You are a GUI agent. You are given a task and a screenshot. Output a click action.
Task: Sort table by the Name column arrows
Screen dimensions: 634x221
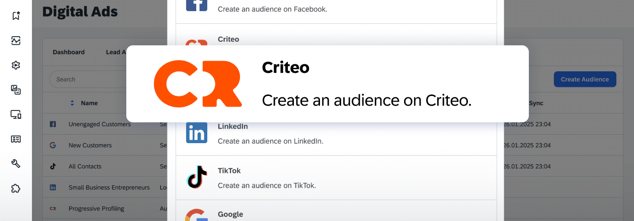point(72,103)
